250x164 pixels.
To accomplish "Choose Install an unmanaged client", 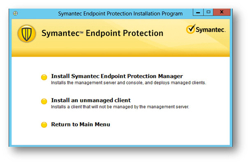I will pyautogui.click(x=90, y=100).
